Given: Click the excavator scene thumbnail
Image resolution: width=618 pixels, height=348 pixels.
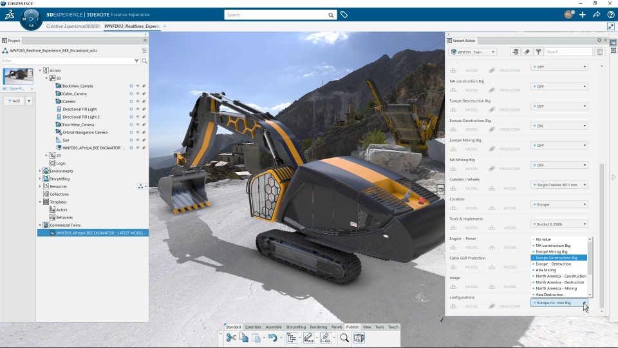Looking at the screenshot, I should (x=18, y=77).
